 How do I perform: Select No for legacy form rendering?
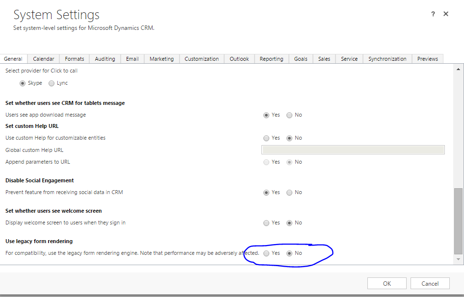coord(289,253)
